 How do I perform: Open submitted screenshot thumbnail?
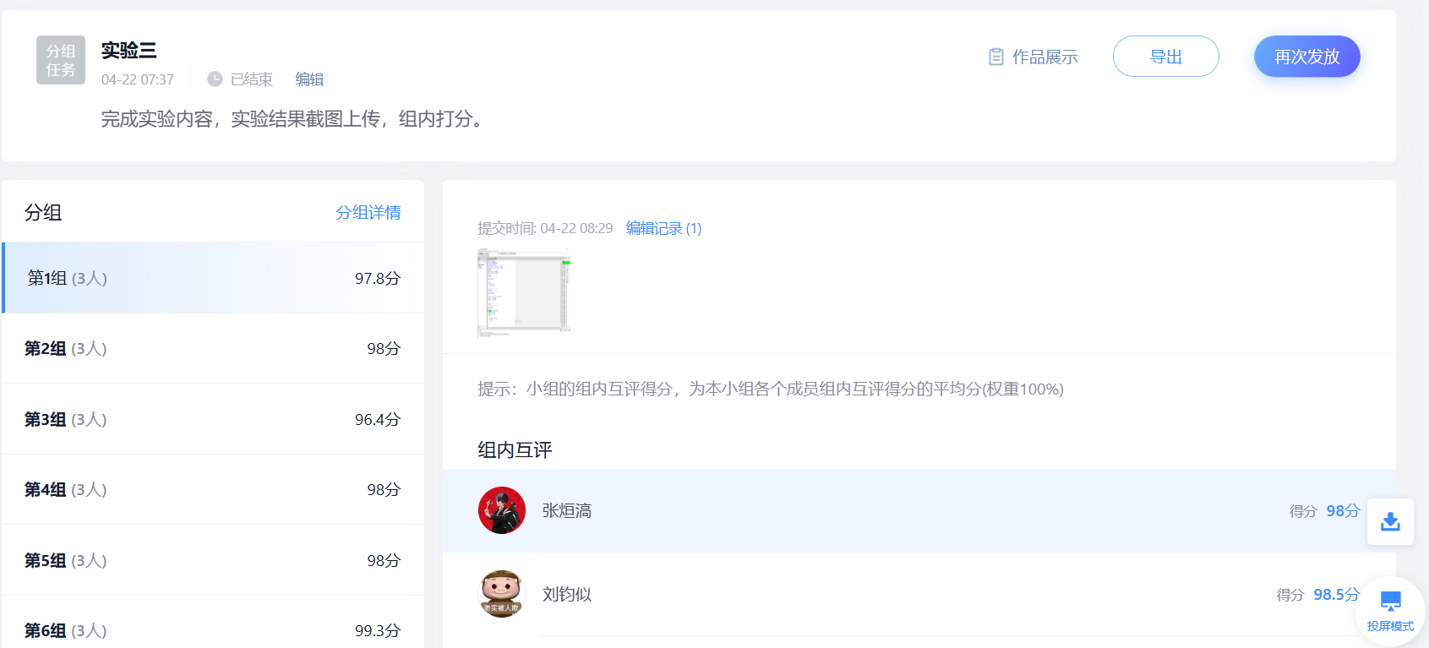coord(524,291)
